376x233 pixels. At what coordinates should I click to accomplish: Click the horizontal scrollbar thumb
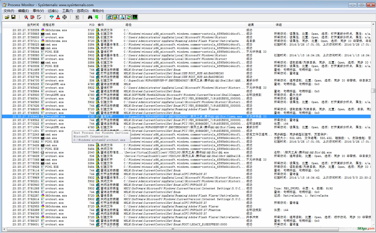[173, 229]
